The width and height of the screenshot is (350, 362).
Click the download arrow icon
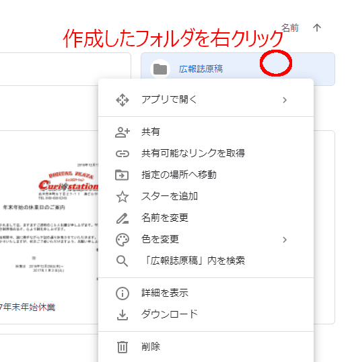pyautogui.click(x=123, y=315)
